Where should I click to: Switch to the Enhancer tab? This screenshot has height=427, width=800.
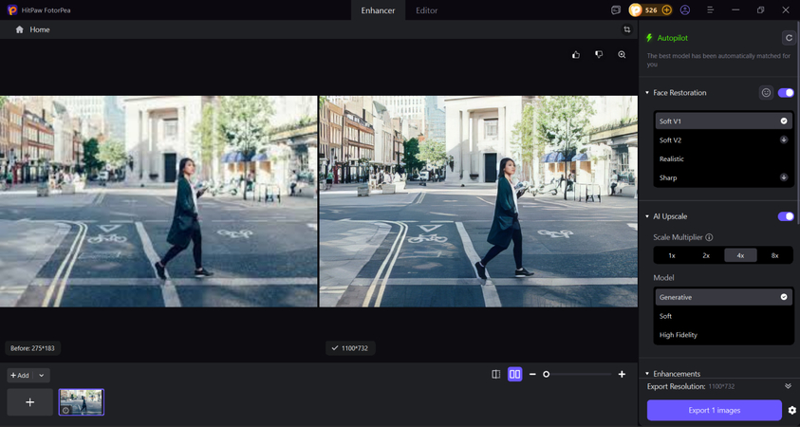tap(378, 10)
